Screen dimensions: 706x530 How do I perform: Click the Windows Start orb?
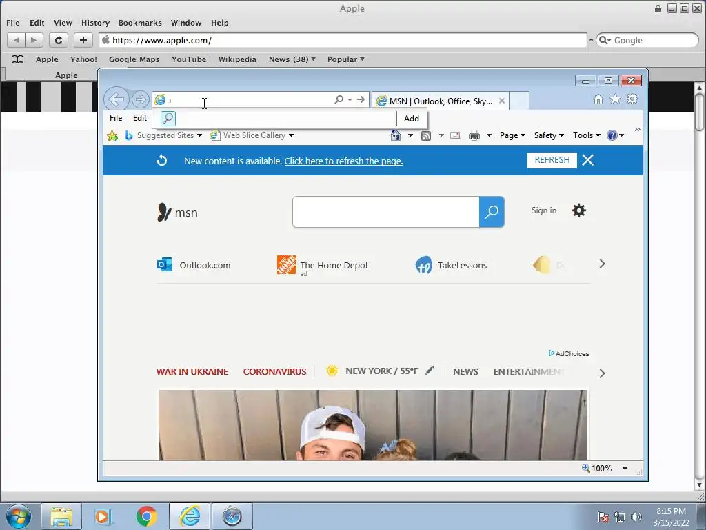(19, 516)
